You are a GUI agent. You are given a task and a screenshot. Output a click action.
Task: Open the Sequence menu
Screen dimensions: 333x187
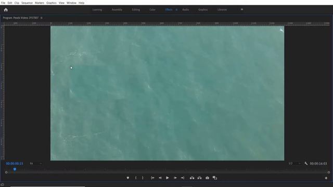point(27,3)
